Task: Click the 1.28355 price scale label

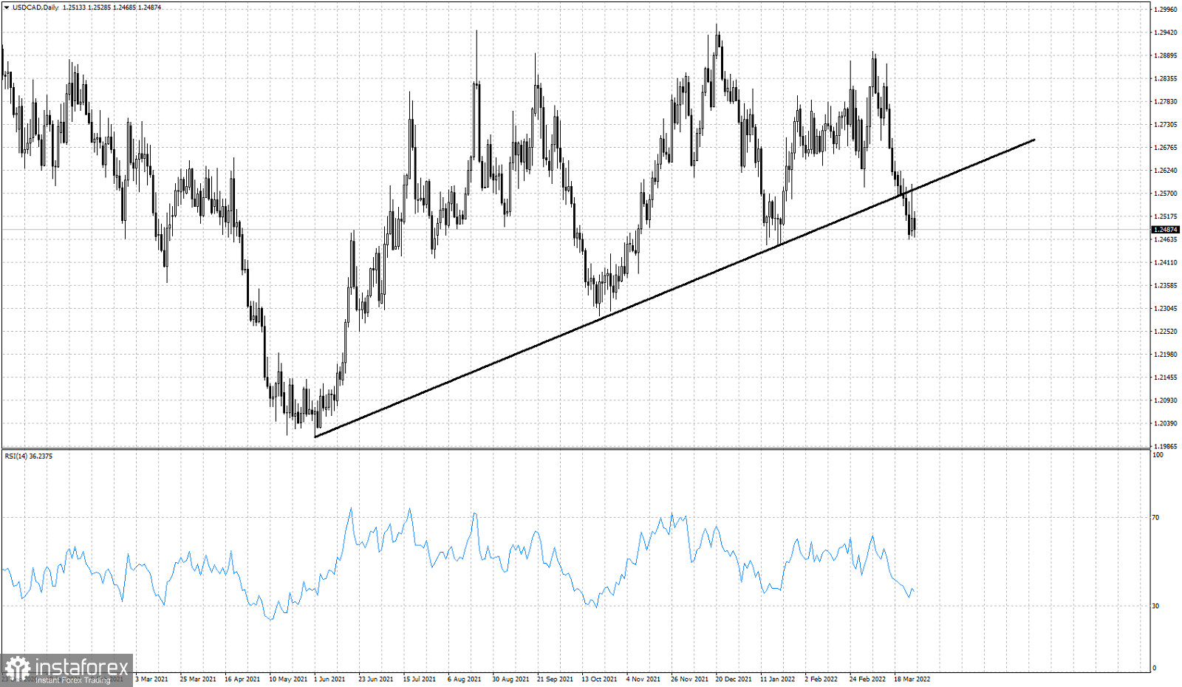Action: pos(1166,78)
